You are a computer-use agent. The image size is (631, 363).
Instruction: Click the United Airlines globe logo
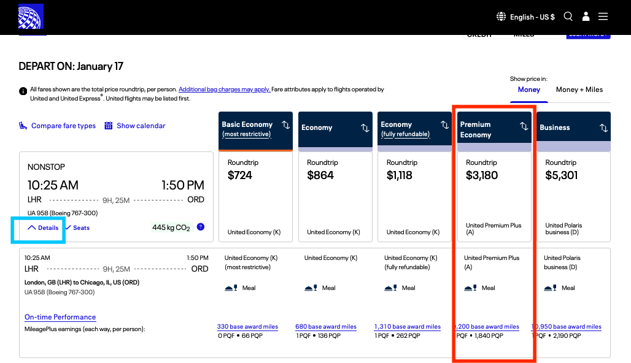click(31, 17)
